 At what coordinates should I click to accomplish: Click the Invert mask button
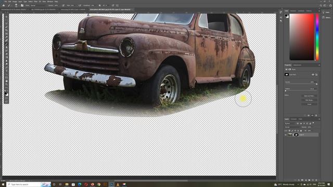click(x=309, y=104)
